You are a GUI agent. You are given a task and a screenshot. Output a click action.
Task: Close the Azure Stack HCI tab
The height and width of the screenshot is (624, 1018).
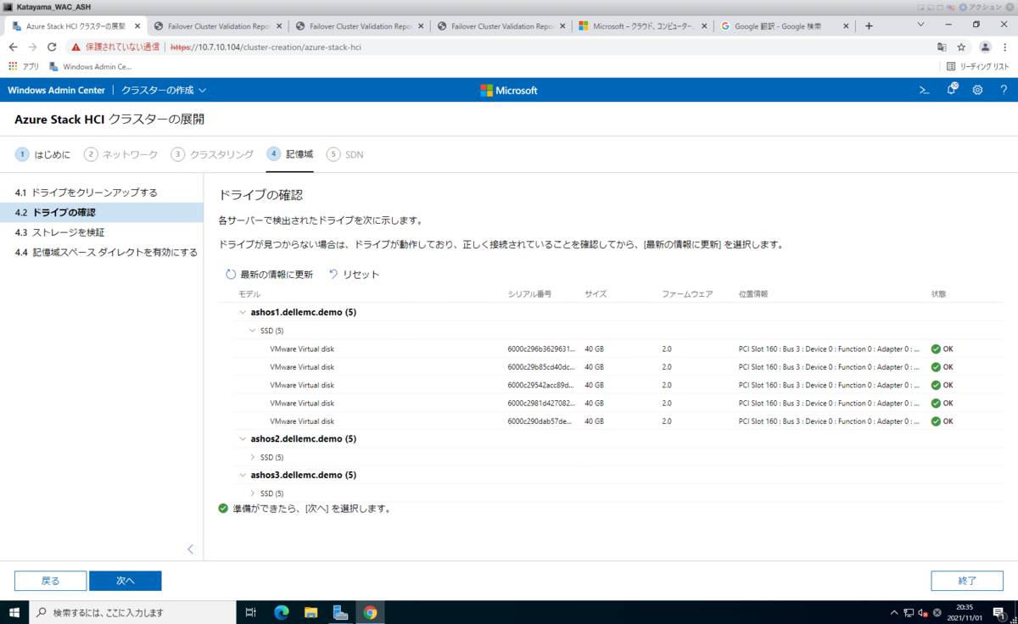click(x=137, y=26)
